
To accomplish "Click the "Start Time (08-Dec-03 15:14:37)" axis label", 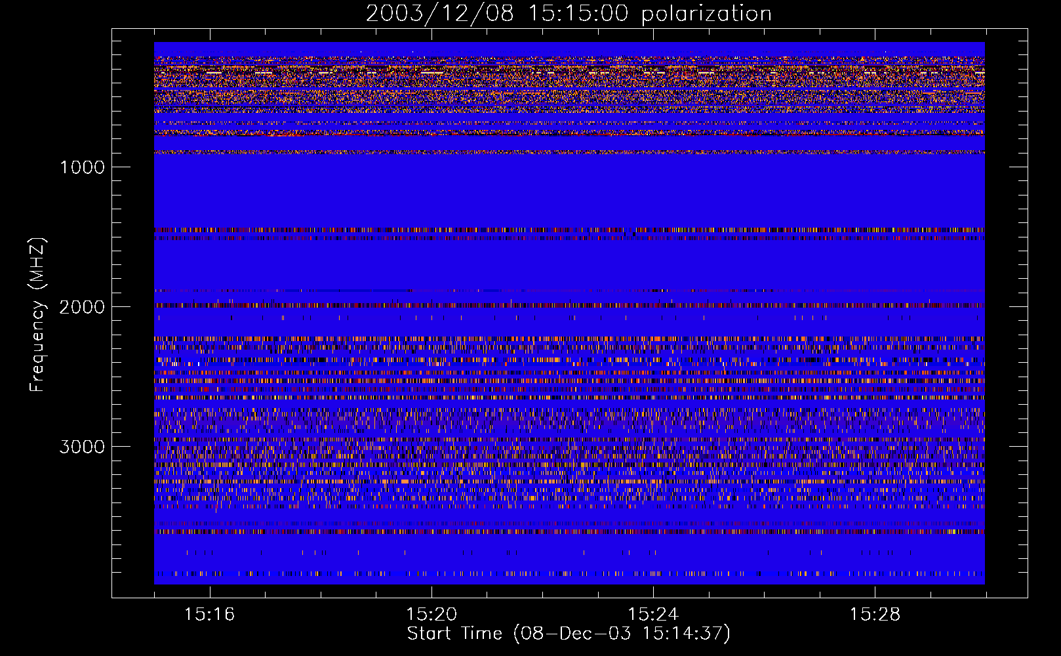I will click(x=569, y=634).
